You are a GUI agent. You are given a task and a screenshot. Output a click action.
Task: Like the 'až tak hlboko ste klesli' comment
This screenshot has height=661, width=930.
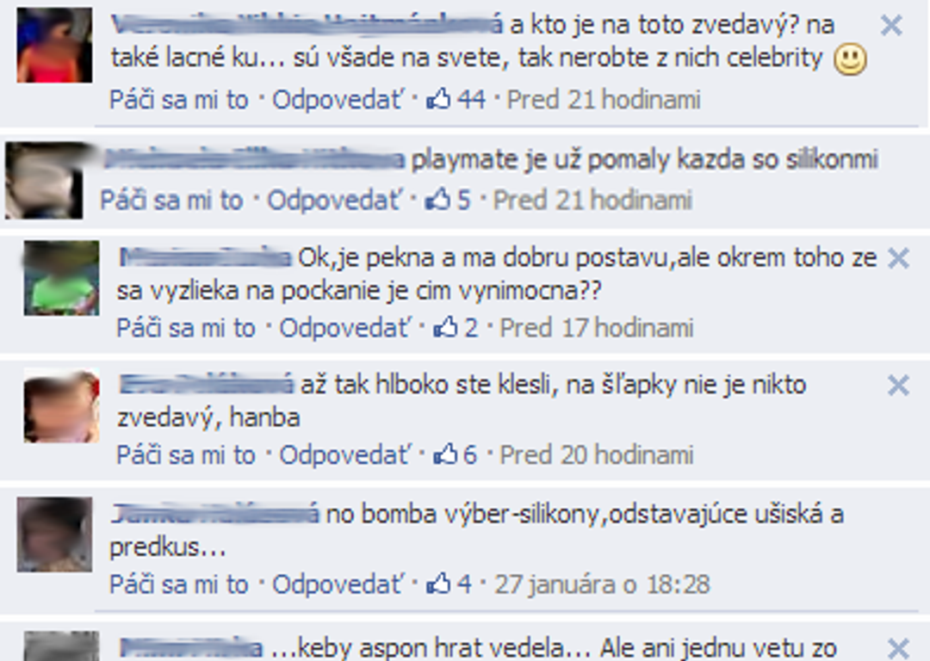[186, 455]
